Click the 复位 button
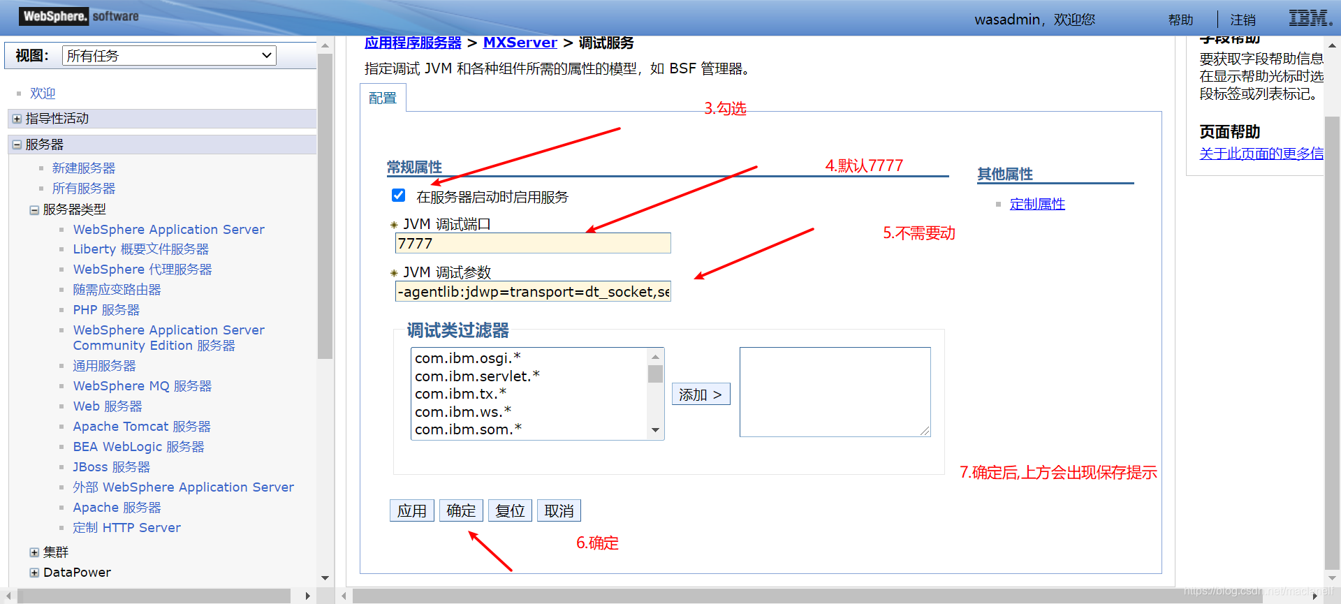This screenshot has width=1341, height=604. (x=510, y=510)
